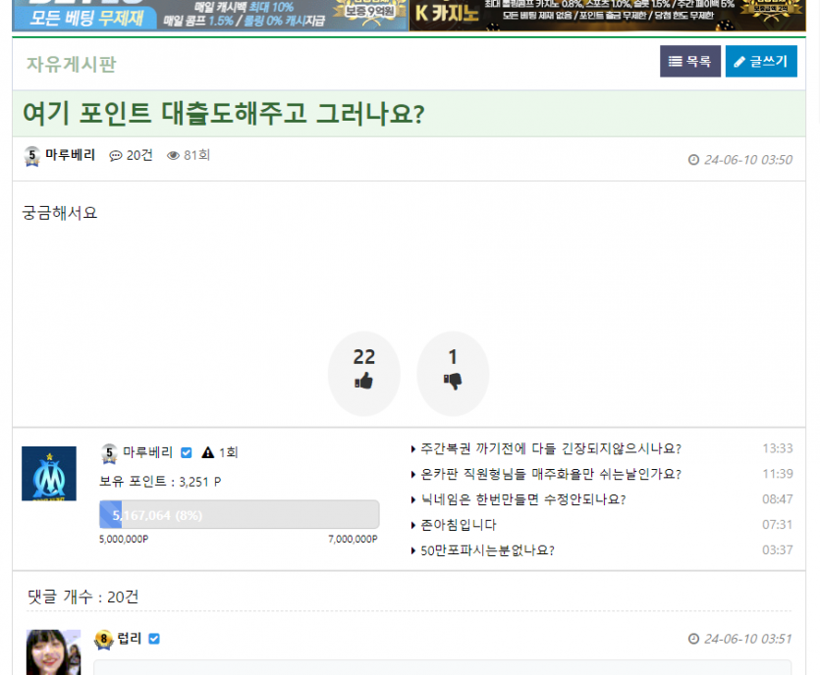The width and height of the screenshot is (820, 675).
Task: Click the 20건 comment count in header
Action: click(x=139, y=155)
